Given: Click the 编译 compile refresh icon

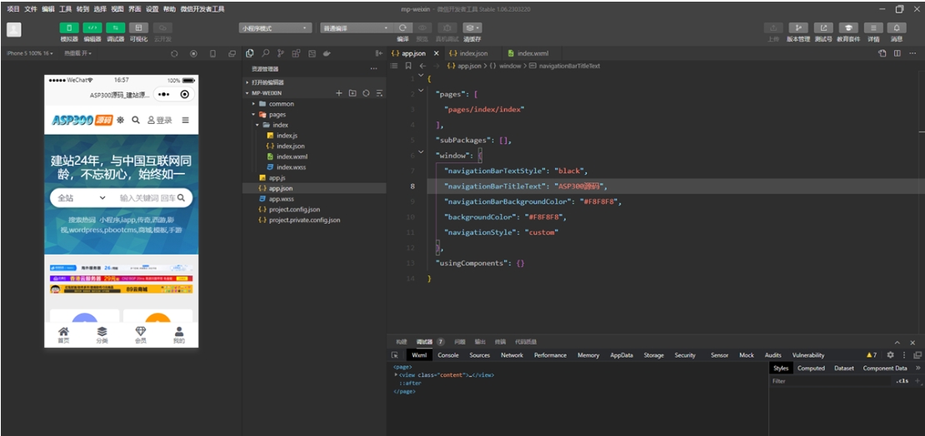Looking at the screenshot, I should point(403,27).
